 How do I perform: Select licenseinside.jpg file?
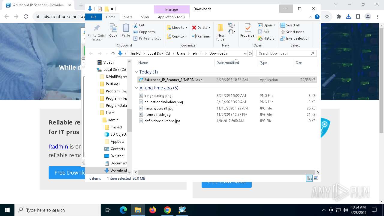[227, 115]
